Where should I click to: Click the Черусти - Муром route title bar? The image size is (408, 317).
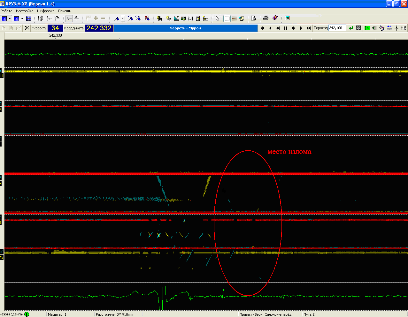tap(186, 28)
